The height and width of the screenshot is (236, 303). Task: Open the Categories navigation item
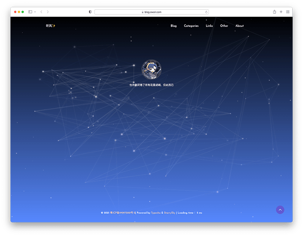click(x=191, y=26)
